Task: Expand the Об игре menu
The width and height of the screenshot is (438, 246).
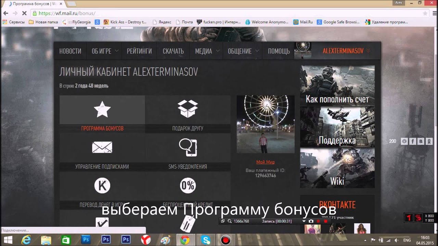Action: [x=105, y=51]
